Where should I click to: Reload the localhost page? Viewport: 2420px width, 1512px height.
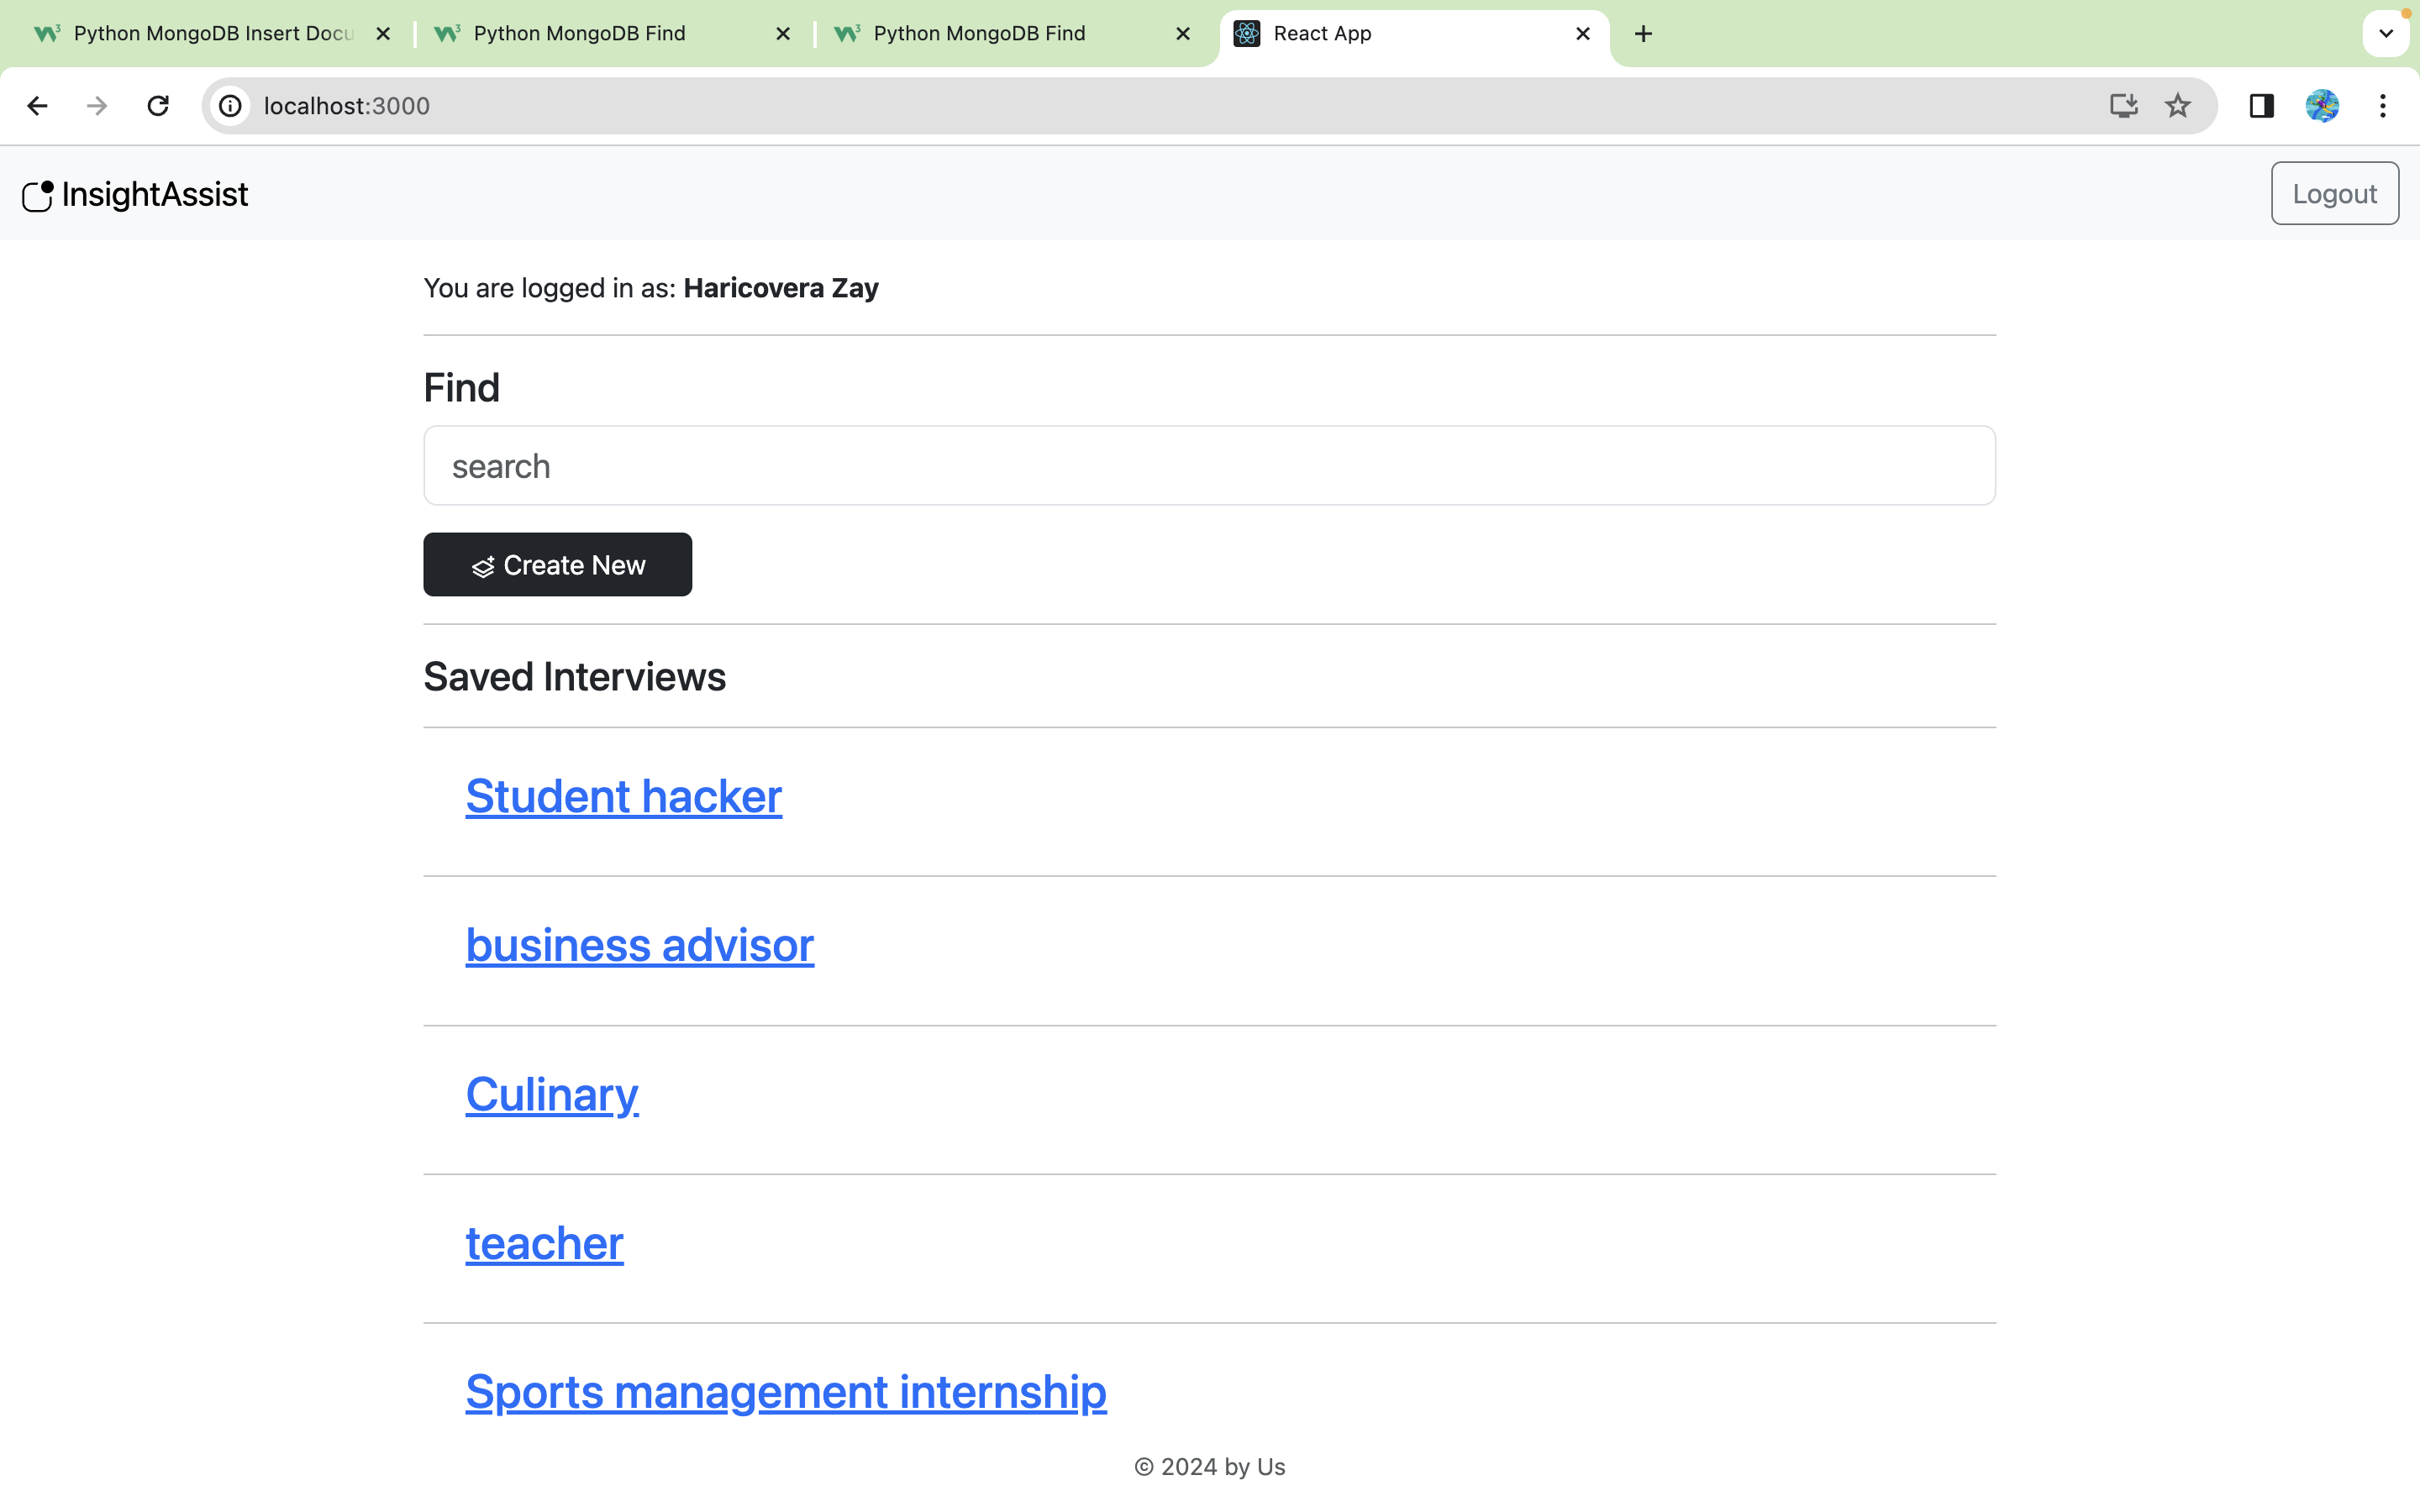coord(158,106)
